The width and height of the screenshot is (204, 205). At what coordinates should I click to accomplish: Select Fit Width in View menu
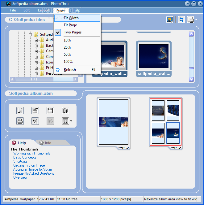(77, 18)
